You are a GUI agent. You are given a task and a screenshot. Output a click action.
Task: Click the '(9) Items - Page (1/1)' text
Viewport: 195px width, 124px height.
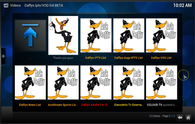(162, 116)
